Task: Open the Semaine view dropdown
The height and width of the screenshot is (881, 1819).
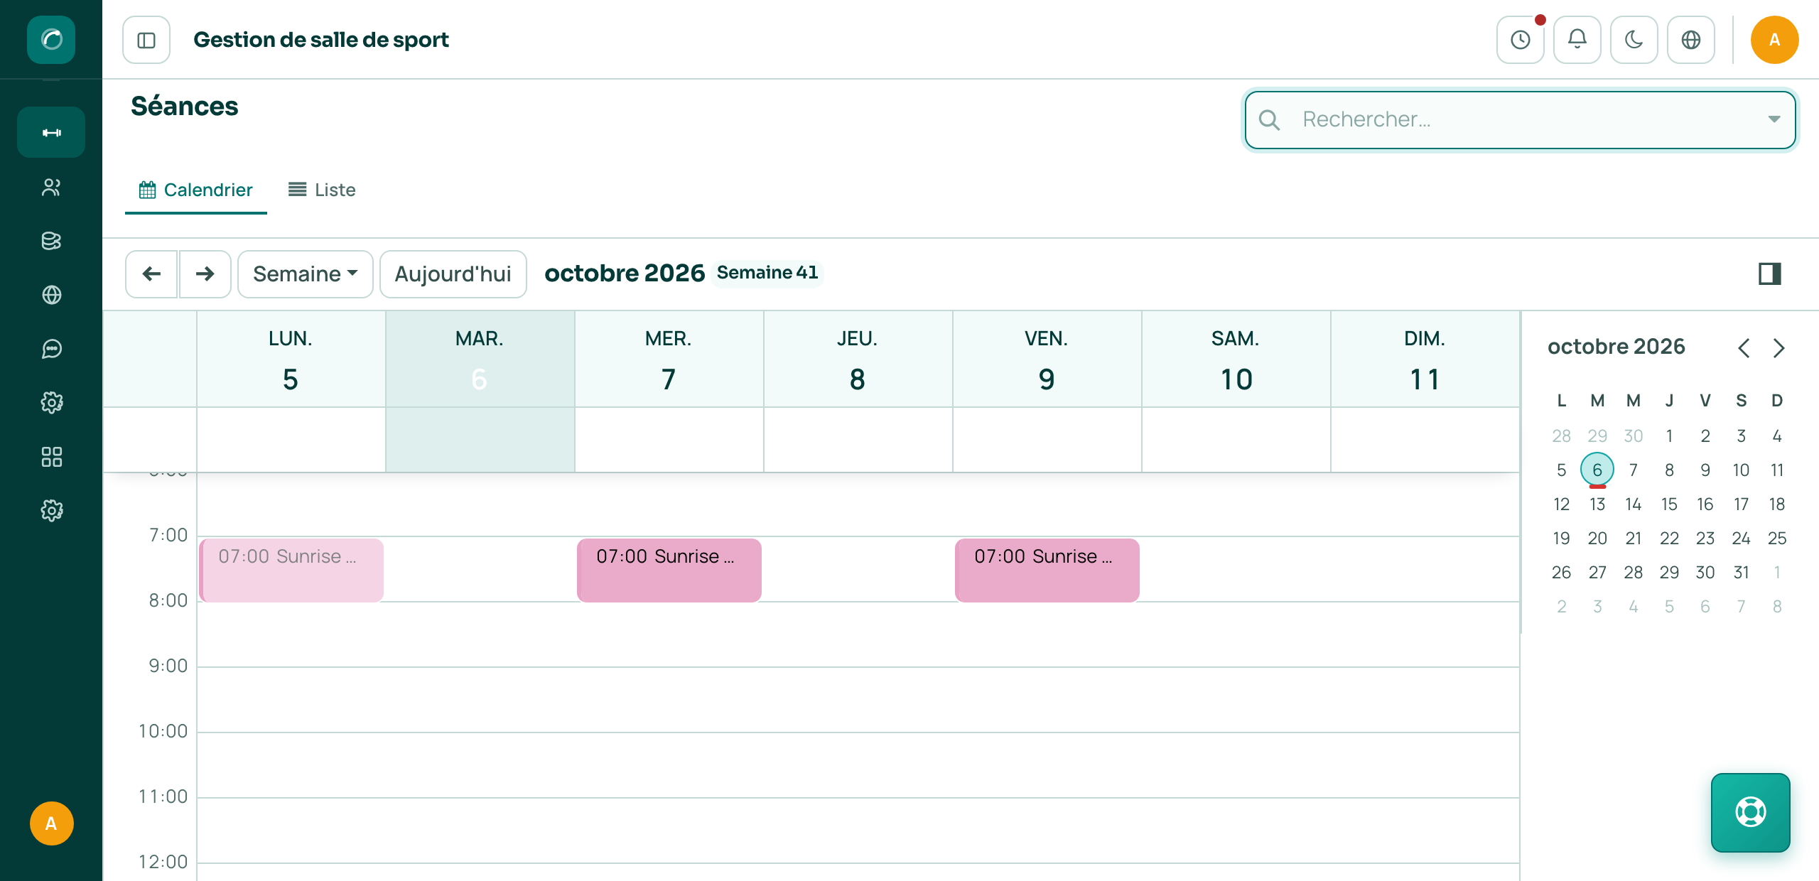Action: tap(306, 274)
